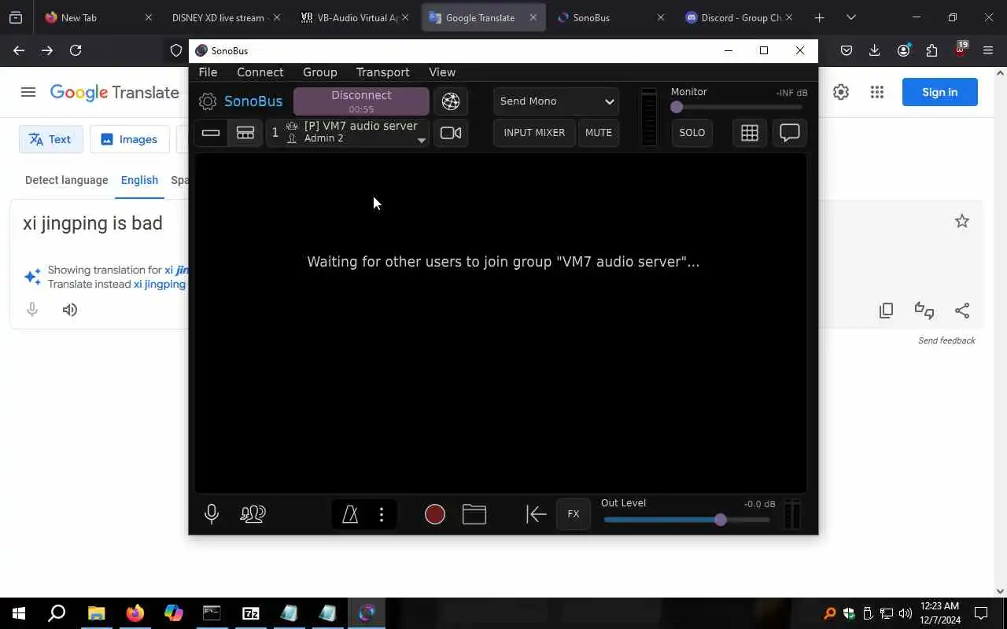Screen dimensions: 1007x629
Task: Toggle the MUTE input button
Action: 599,133
